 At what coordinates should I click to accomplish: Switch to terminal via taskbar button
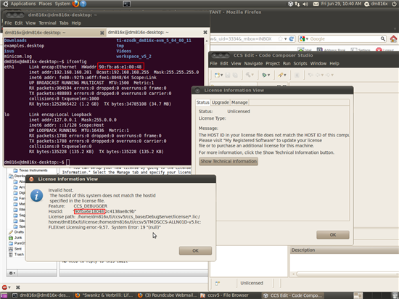[x=41, y=295]
